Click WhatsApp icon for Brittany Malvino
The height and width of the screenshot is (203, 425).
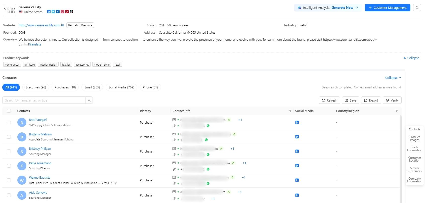pyautogui.click(x=206, y=140)
